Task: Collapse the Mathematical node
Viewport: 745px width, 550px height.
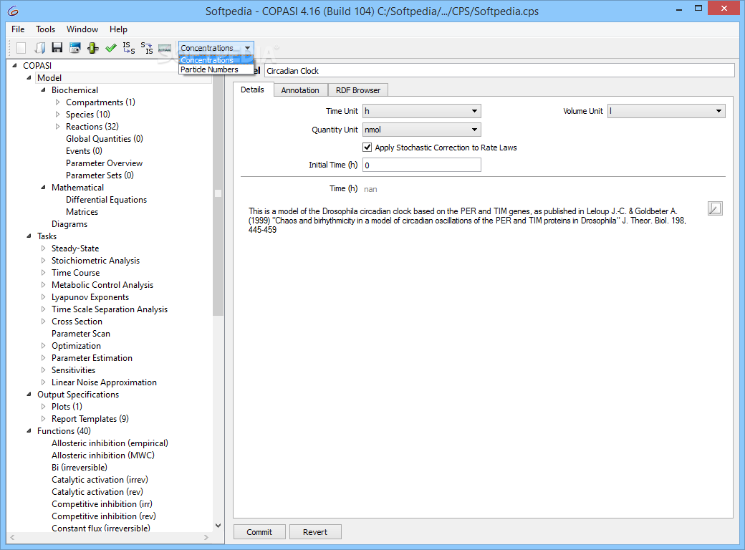Action: click(43, 188)
